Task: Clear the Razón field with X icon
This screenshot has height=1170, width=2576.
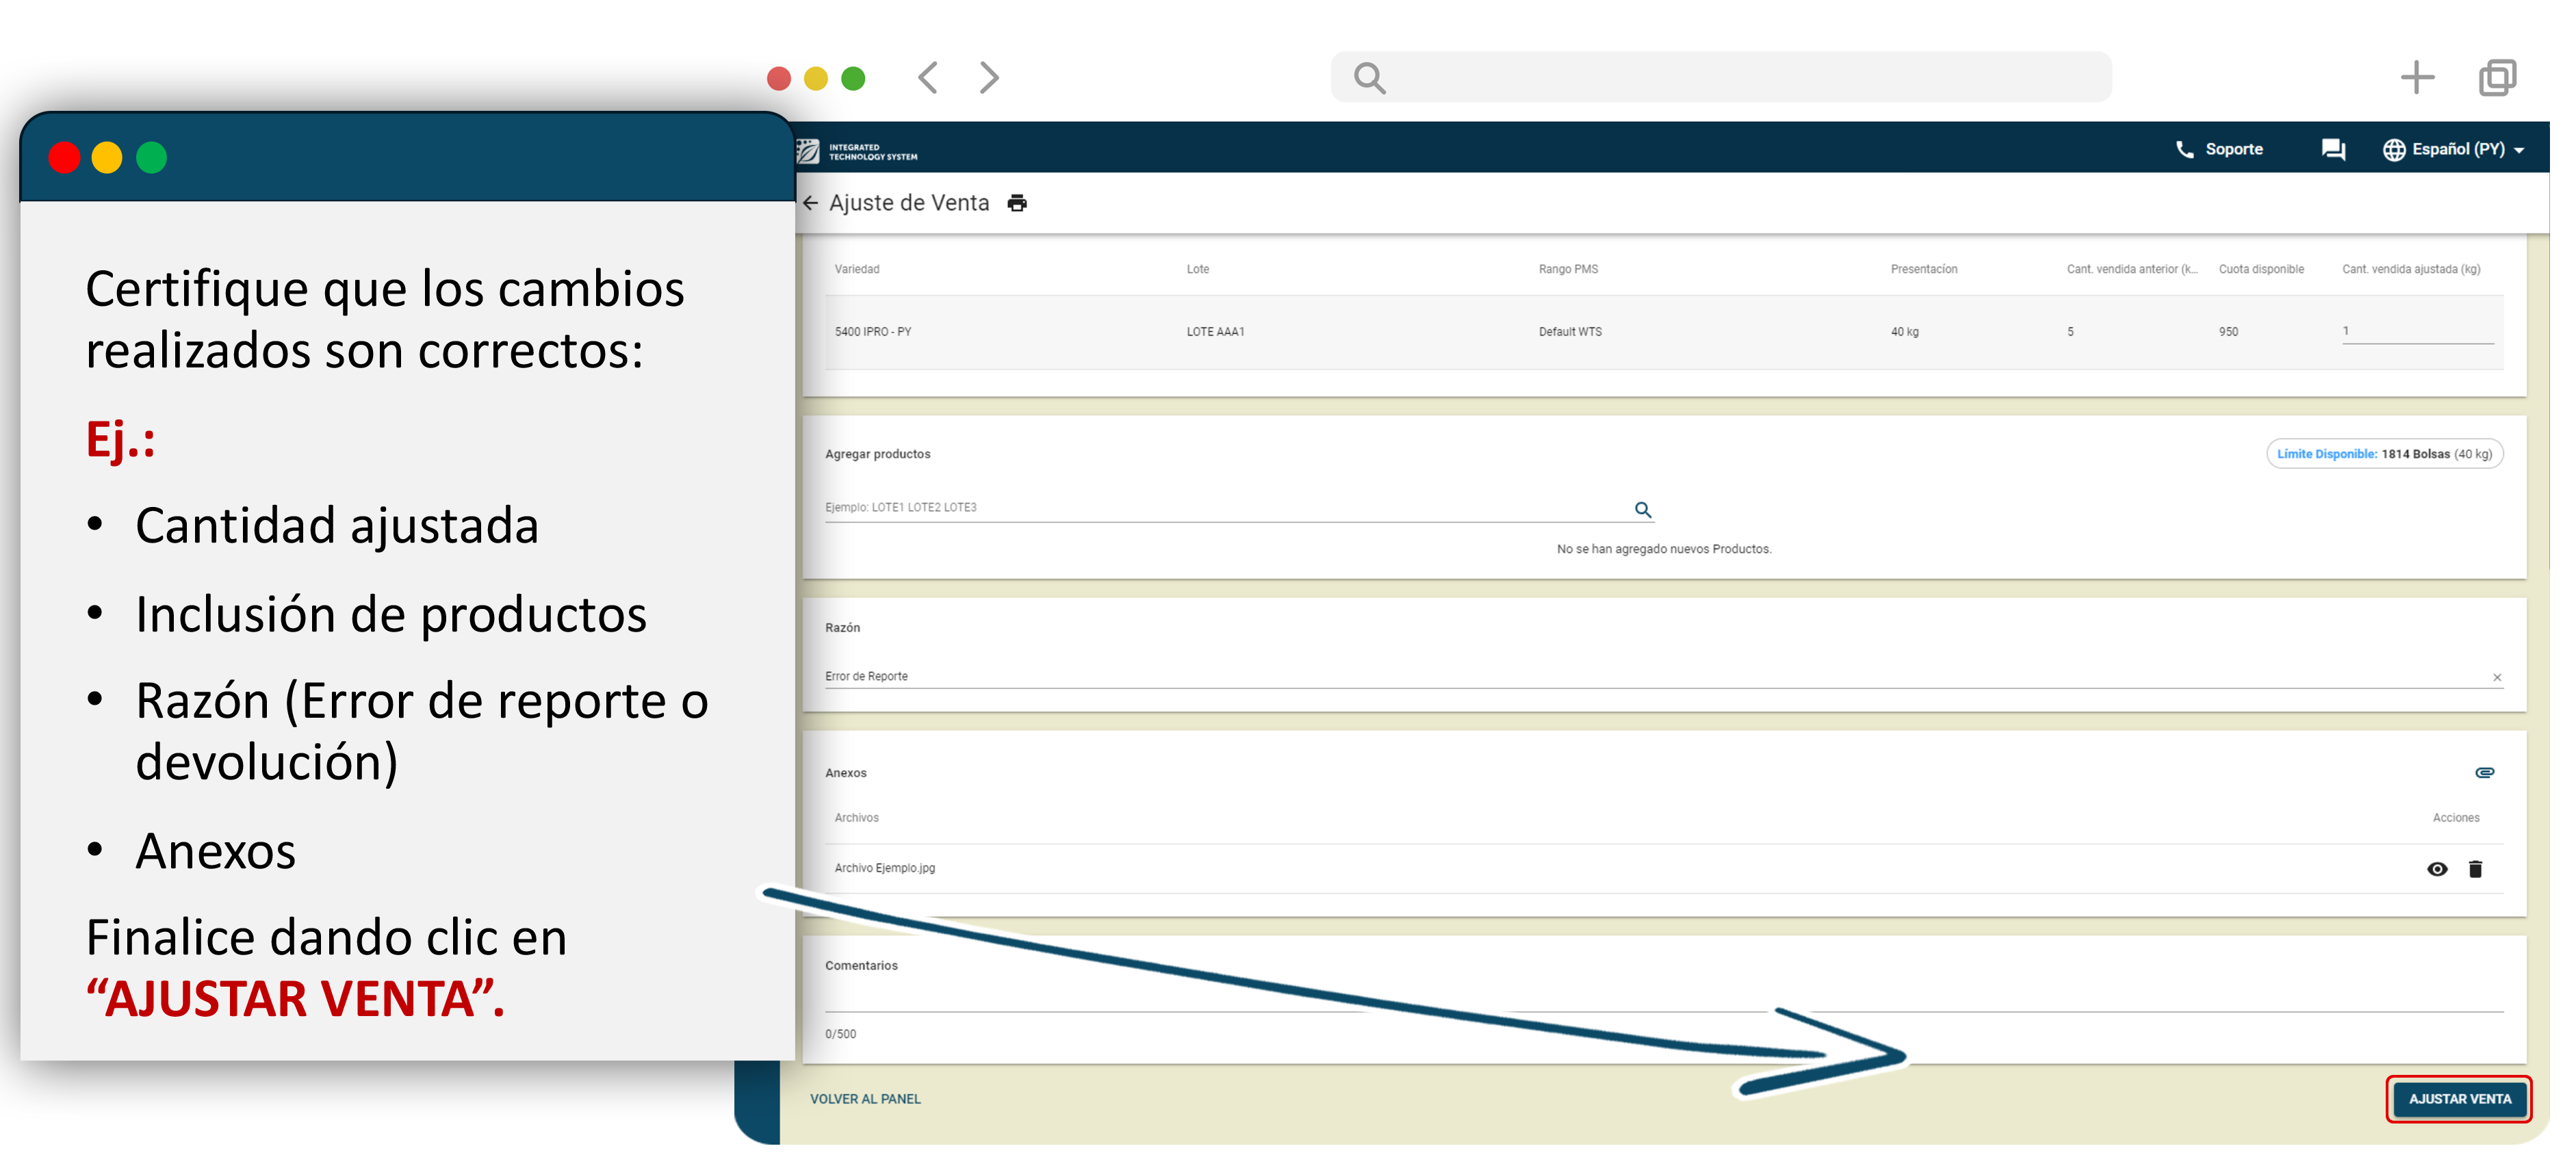Action: tap(2497, 678)
